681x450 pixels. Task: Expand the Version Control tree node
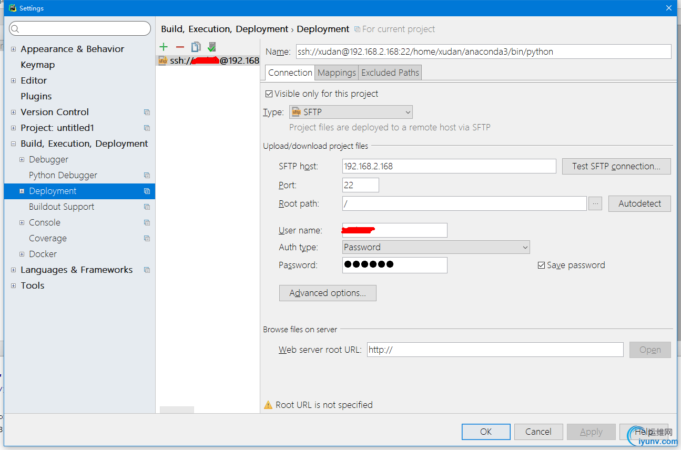pos(13,112)
